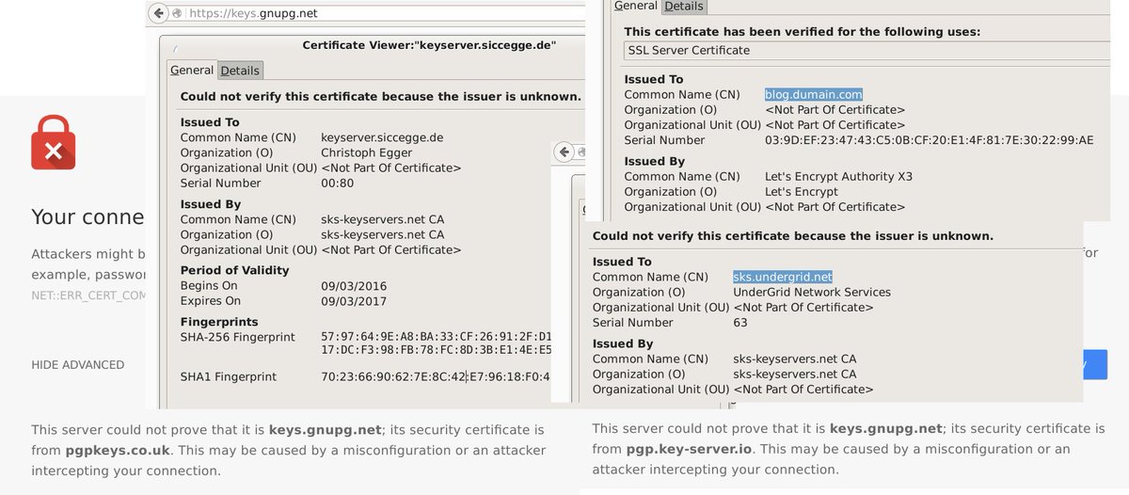Image resolution: width=1129 pixels, height=495 pixels.
Task: Click the serial number starting 03:9D:EF
Action: coord(930,140)
